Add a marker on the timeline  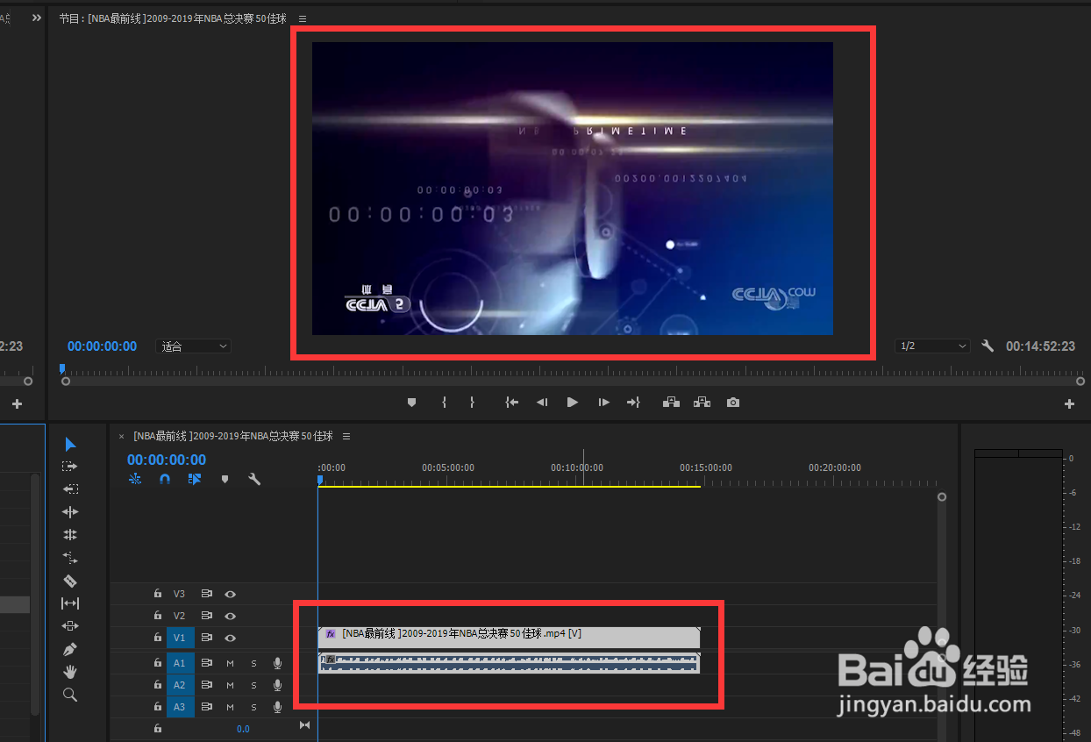pos(225,479)
